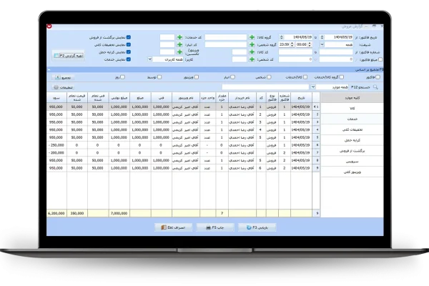429x286 pixels.
Task: Click the تنظیمات settings gear button
Action: tap(61, 87)
